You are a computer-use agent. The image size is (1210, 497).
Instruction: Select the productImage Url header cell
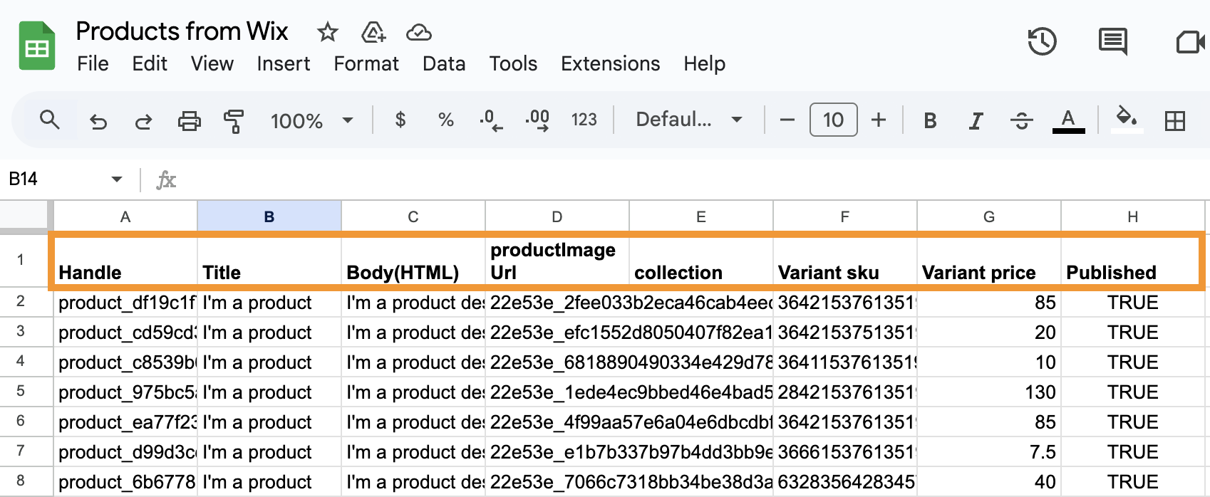click(557, 261)
